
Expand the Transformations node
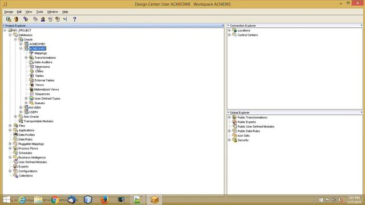26,58
